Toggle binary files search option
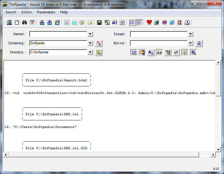Screen dimensions: 224x174 point(134,53)
